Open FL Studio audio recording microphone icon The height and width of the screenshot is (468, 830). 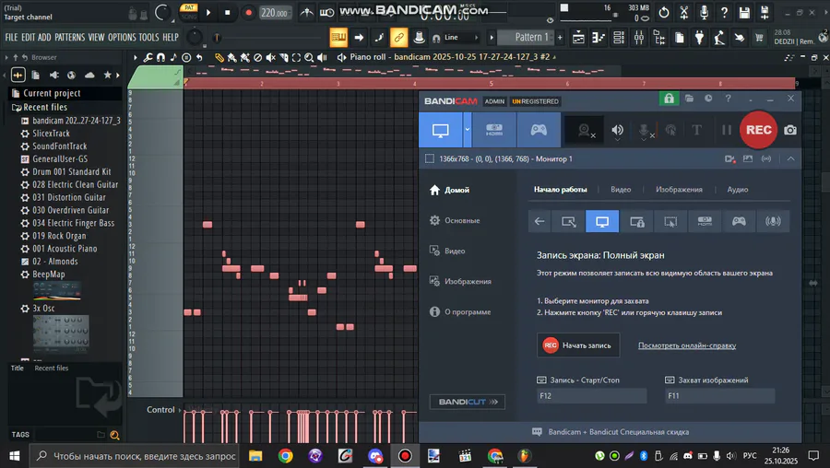click(704, 12)
